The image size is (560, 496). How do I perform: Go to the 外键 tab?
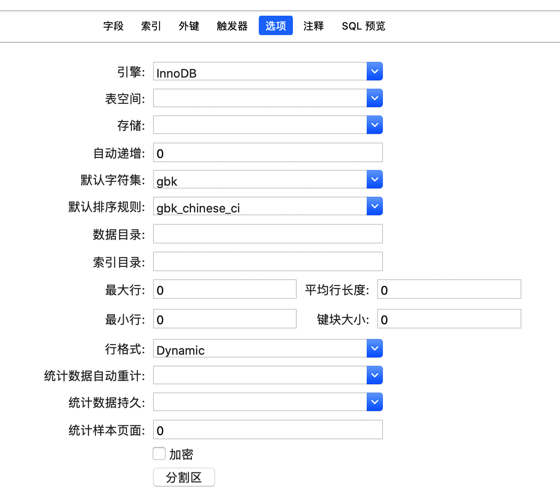[189, 26]
